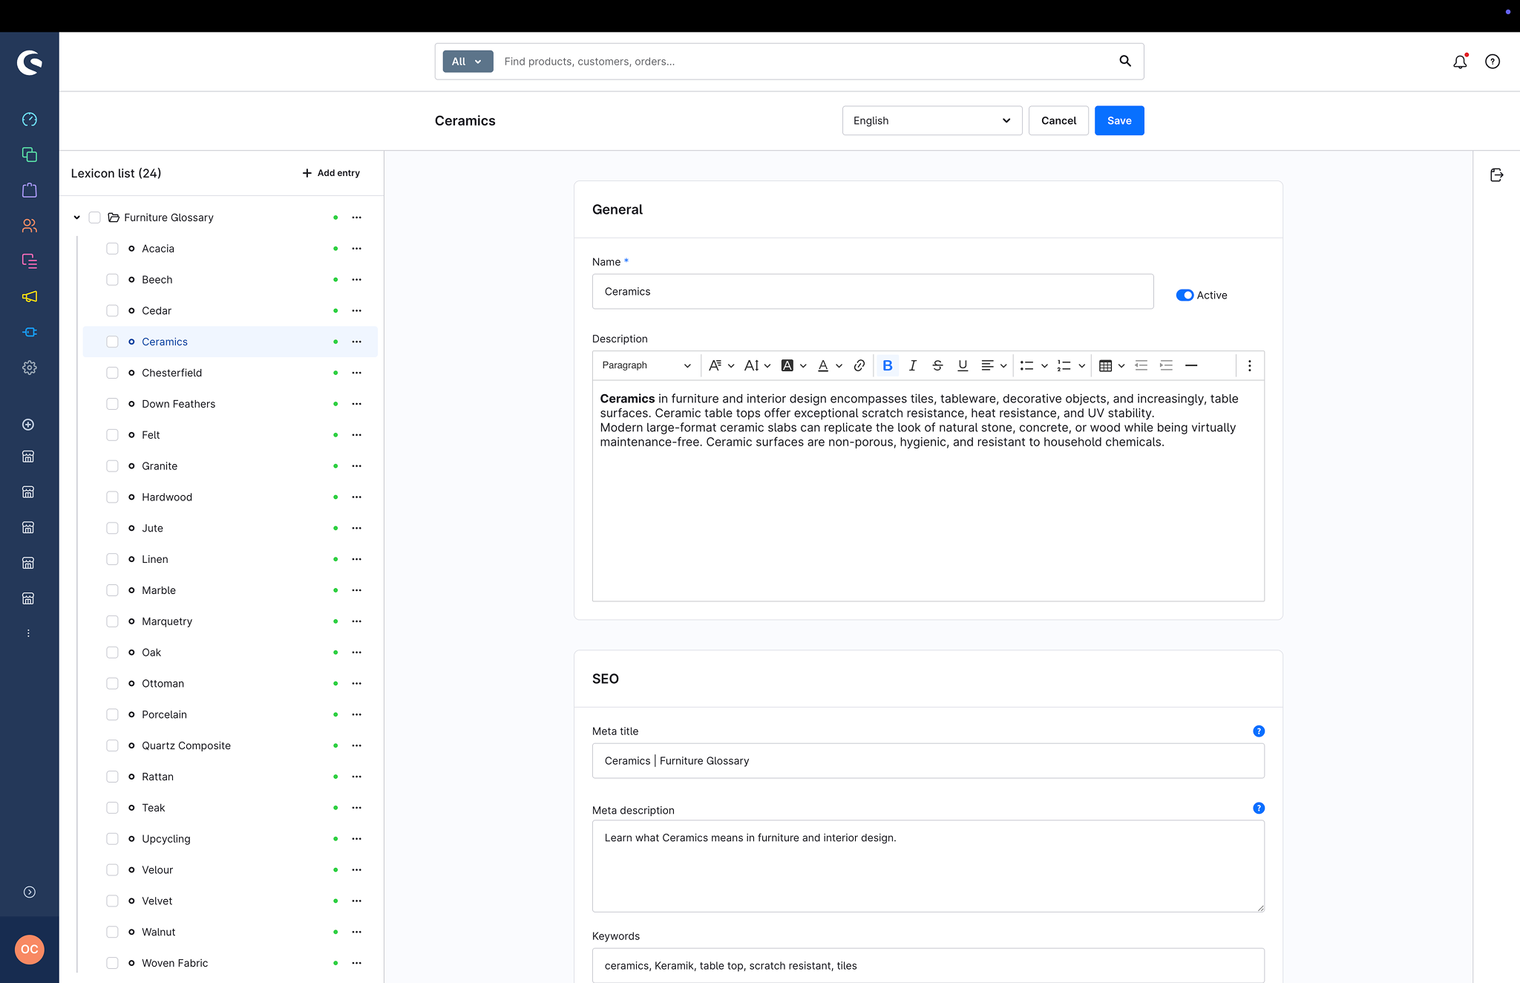
Task: Open editor more options vertical dots
Action: pyautogui.click(x=1250, y=365)
